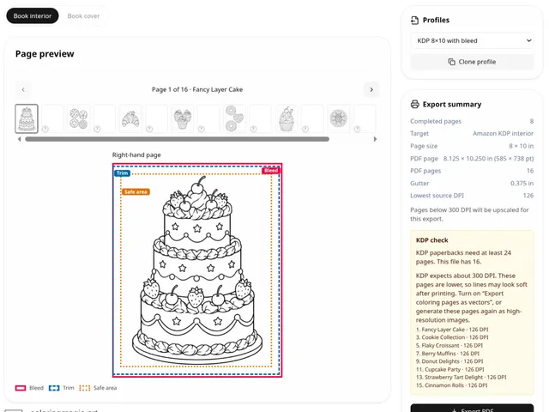Click the Bleed label on the page preview
Viewport: 549px width, 412px height.
271,170
